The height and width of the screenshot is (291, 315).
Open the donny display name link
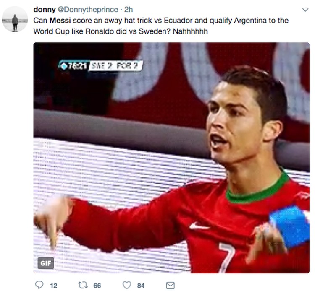[45, 9]
